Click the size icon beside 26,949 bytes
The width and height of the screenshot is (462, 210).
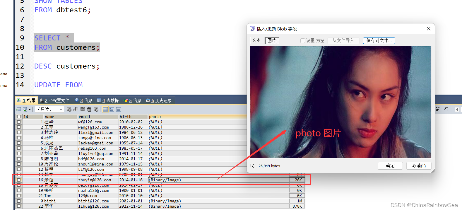pos(252,166)
